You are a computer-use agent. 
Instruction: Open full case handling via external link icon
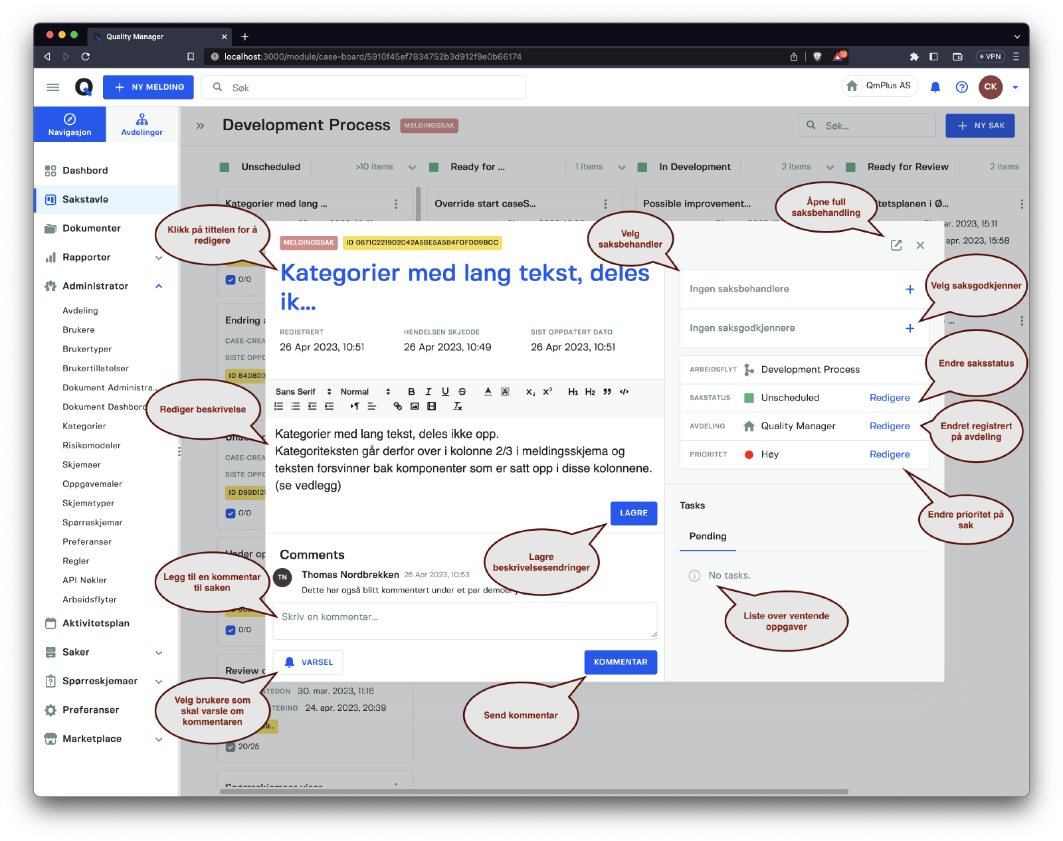[x=896, y=245]
